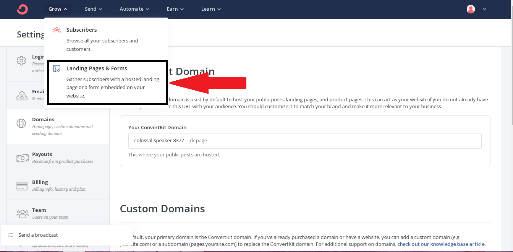Open the Payouts settings tab

coord(58,158)
